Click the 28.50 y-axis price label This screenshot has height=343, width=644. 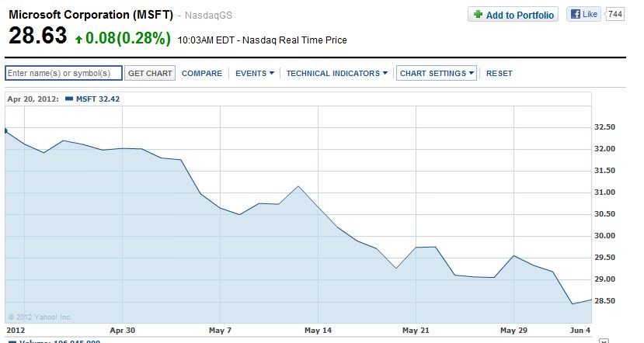[x=604, y=301]
